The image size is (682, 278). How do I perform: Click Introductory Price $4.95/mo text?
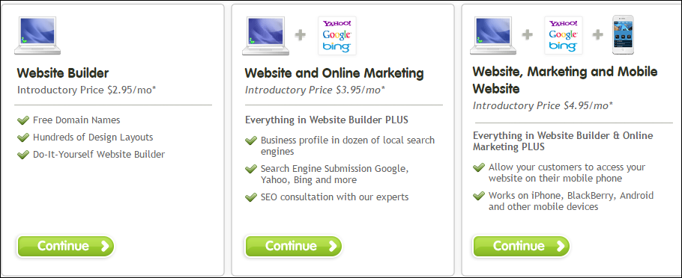[543, 105]
